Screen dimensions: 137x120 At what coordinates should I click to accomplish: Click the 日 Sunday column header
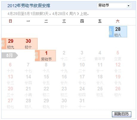click(10, 21)
